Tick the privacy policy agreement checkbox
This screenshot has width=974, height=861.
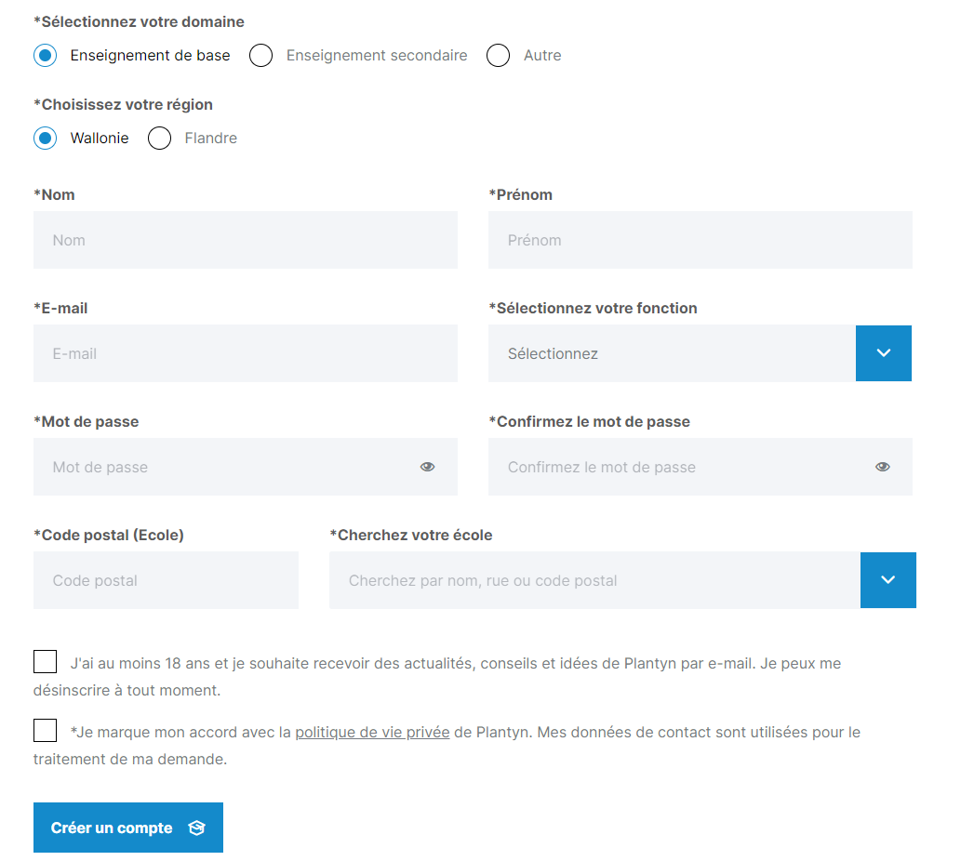[46, 731]
